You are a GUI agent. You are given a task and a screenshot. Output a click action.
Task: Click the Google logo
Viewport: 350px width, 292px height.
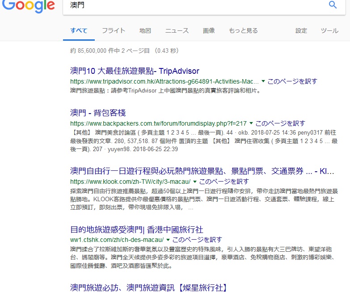click(x=27, y=6)
